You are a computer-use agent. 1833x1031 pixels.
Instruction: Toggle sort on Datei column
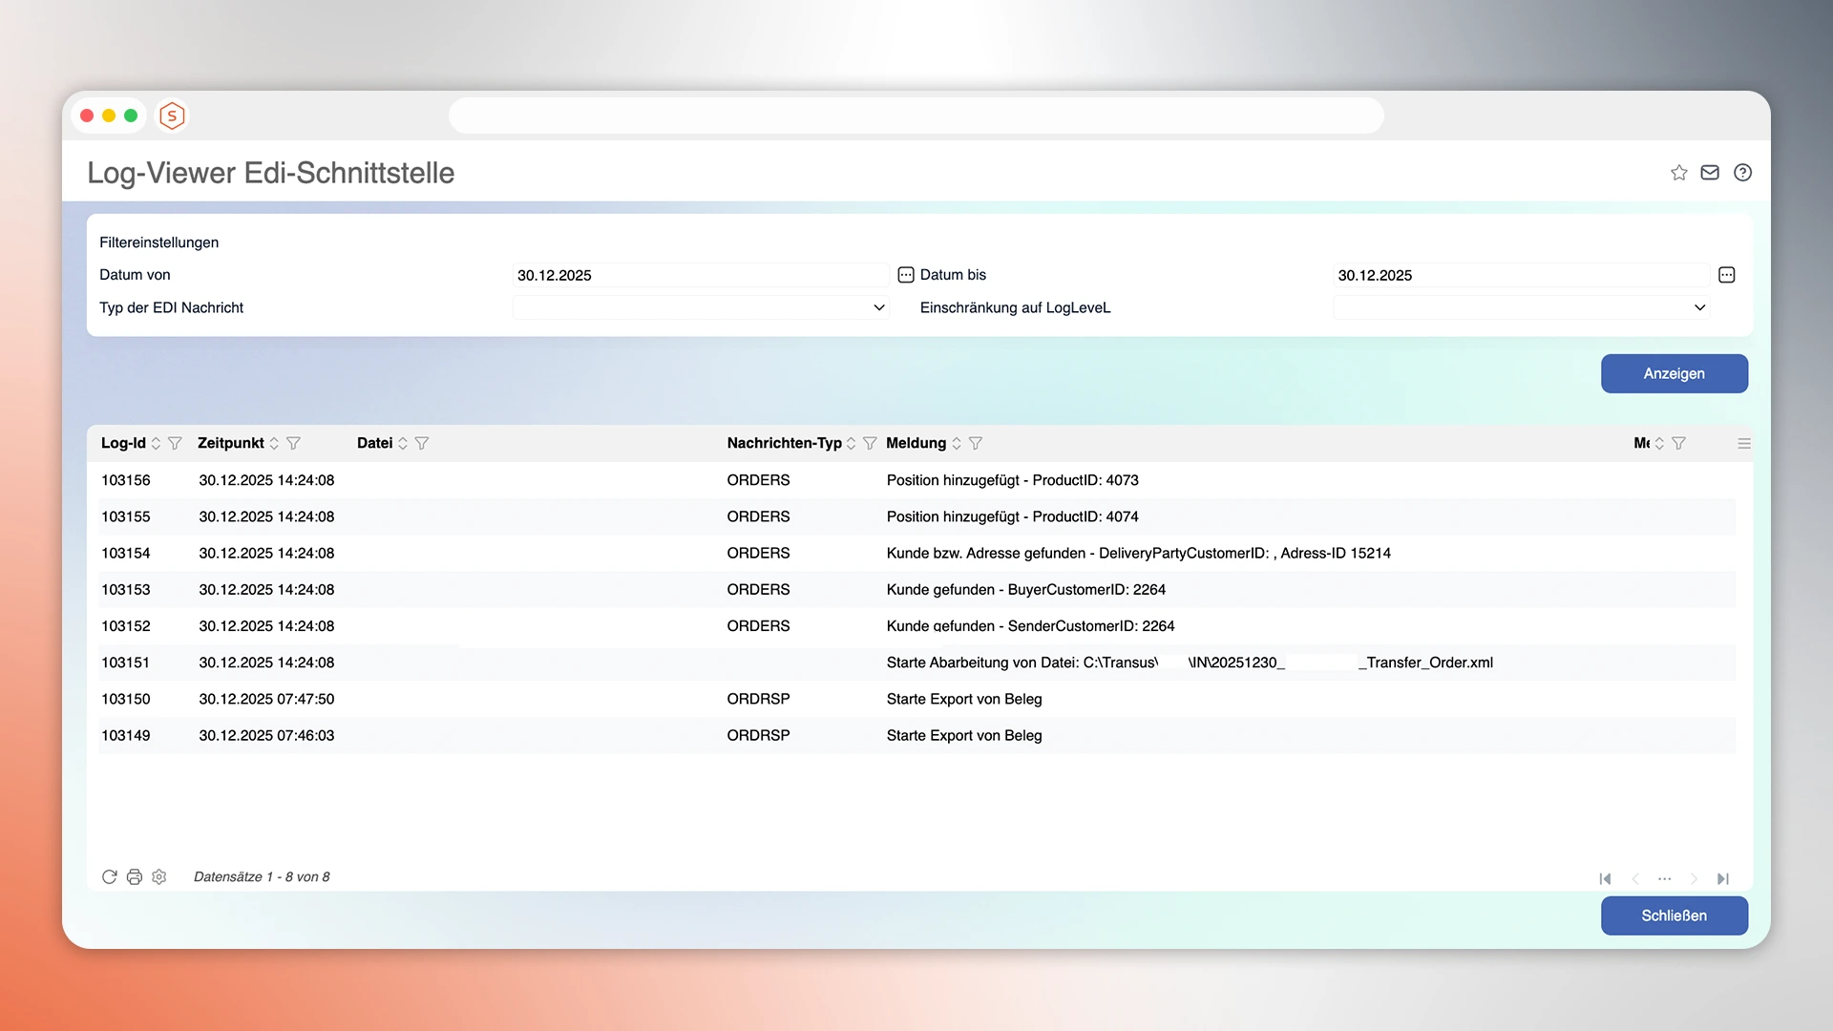coord(403,443)
